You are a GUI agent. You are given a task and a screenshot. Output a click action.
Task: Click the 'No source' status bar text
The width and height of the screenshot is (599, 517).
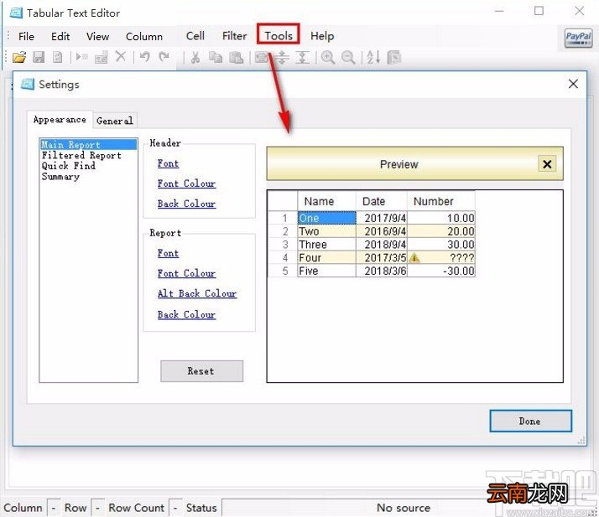(404, 508)
